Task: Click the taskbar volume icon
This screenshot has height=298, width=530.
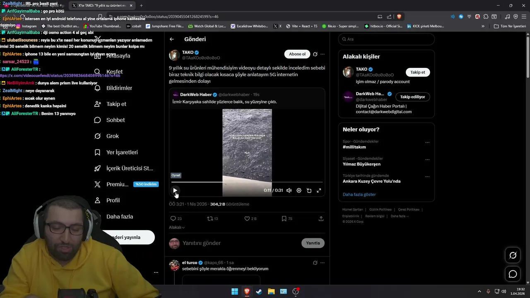Action: click(x=503, y=291)
